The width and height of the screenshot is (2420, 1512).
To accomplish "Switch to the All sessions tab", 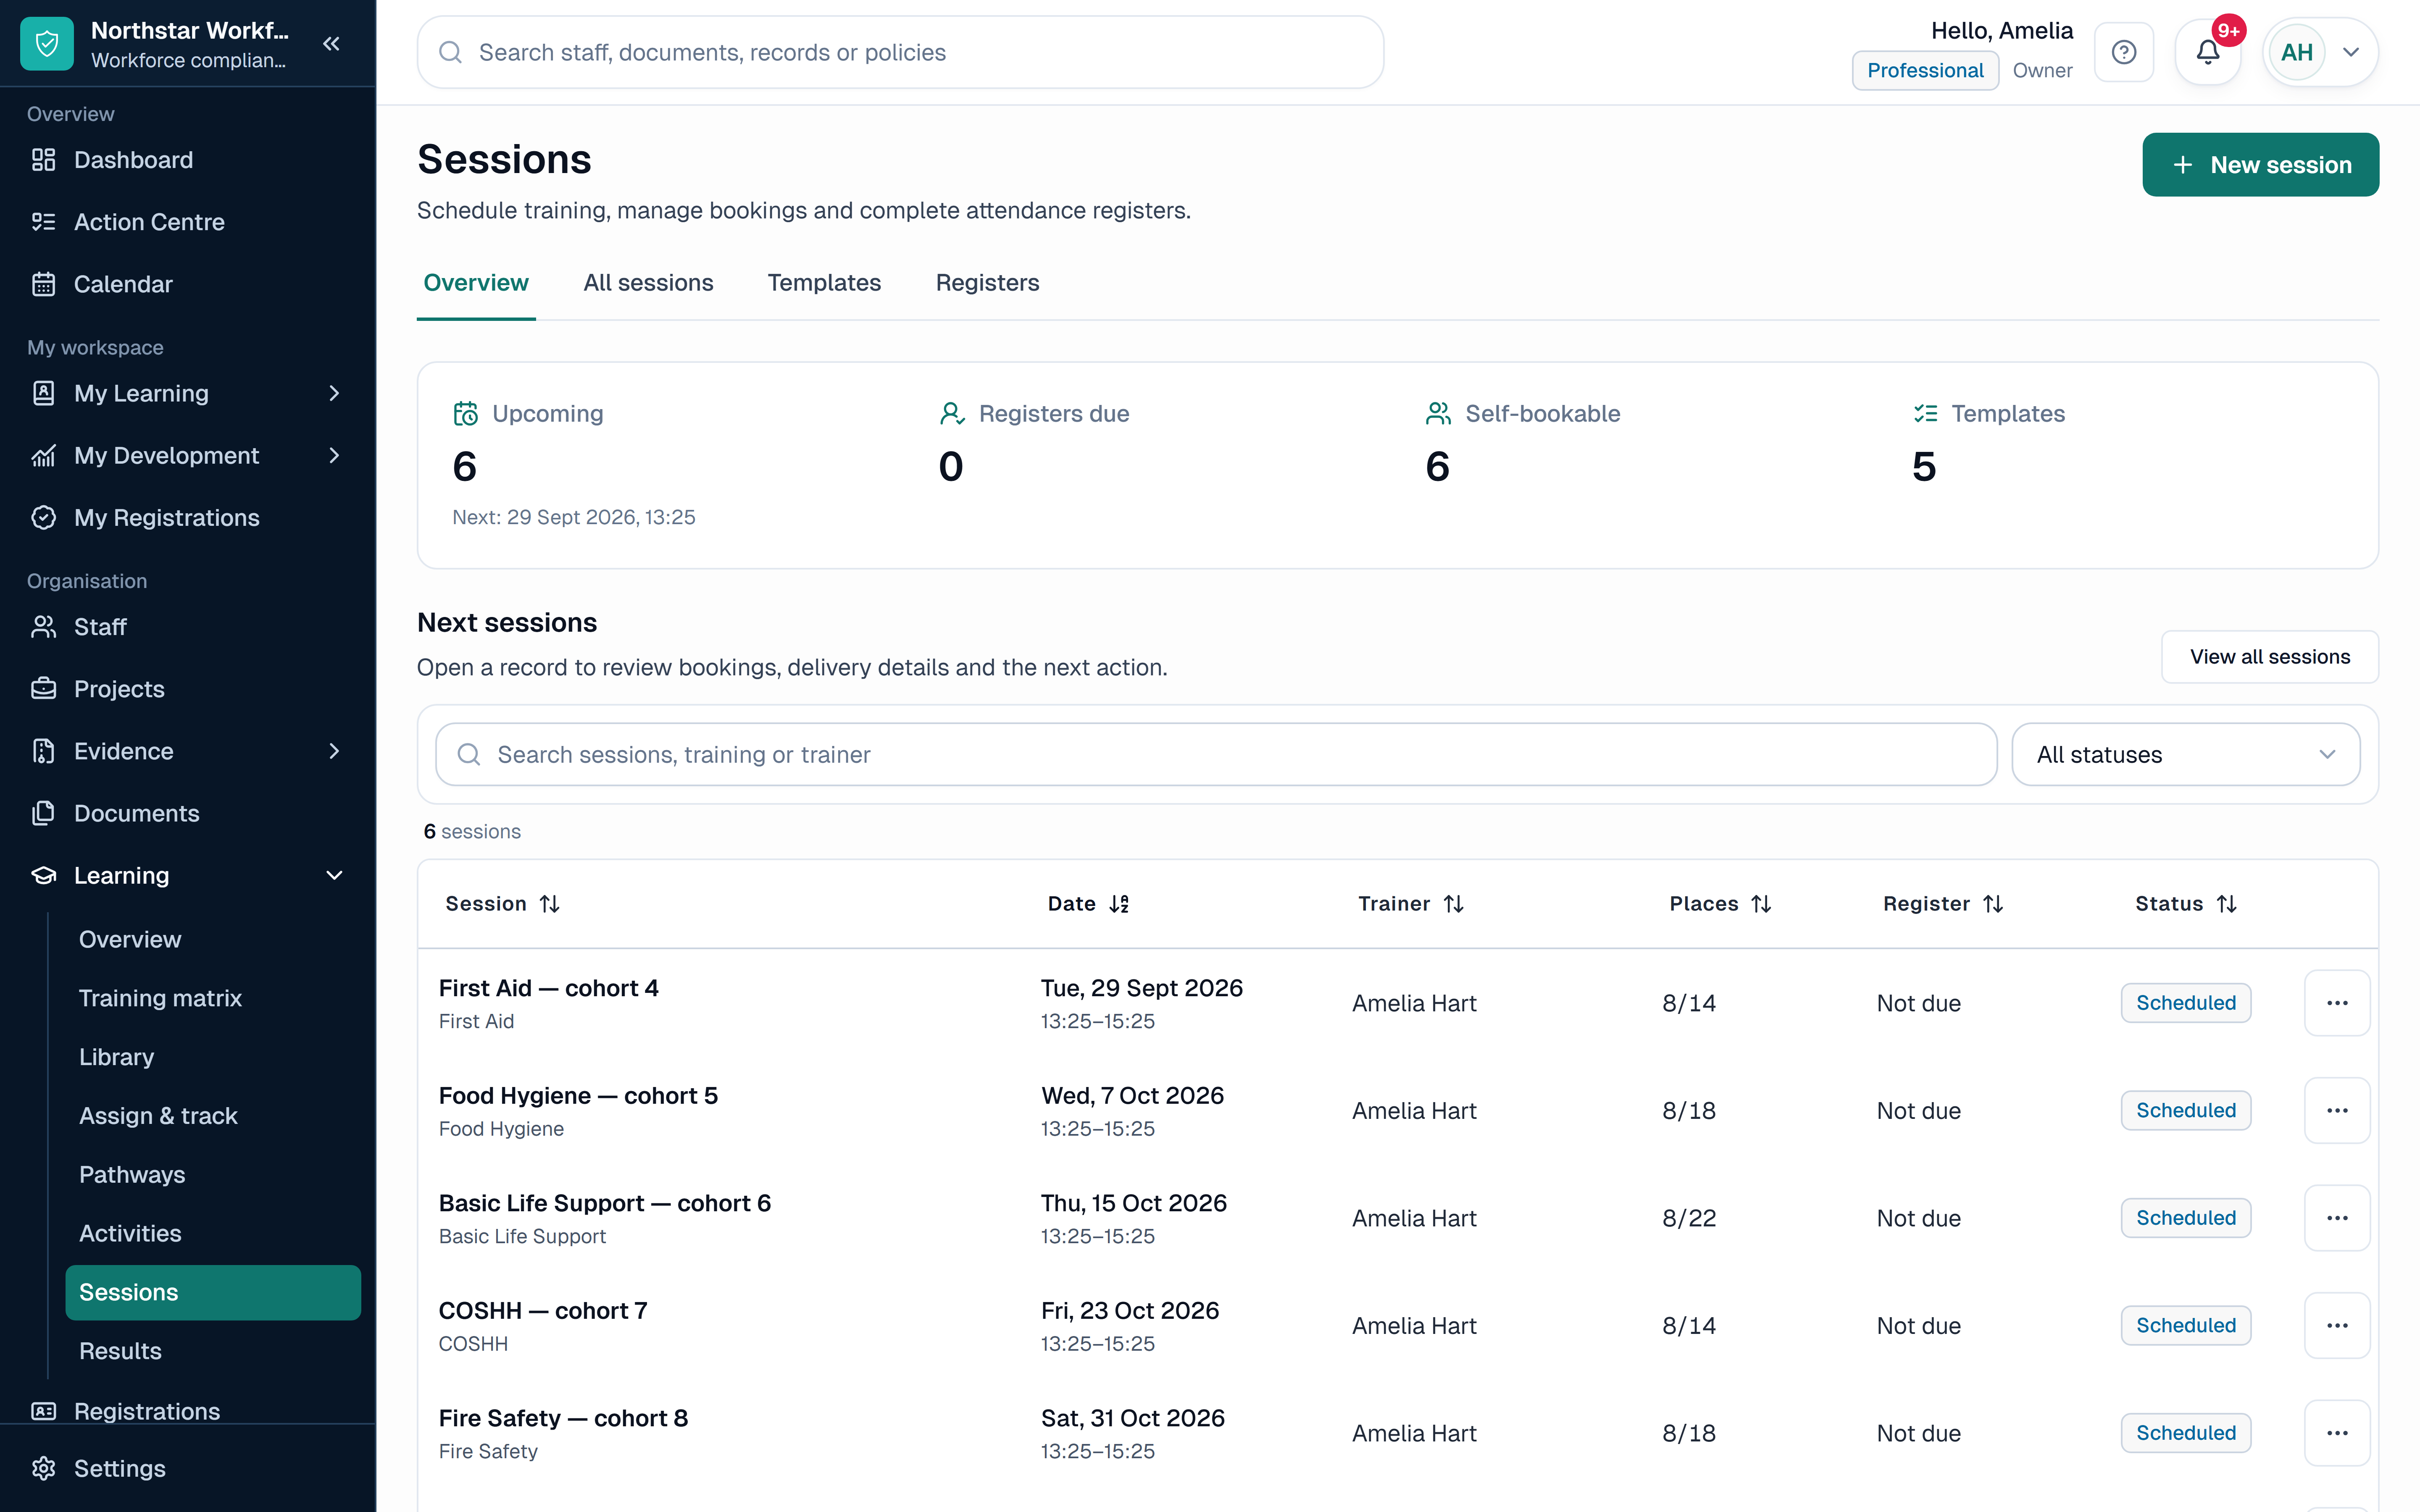I will click(648, 283).
